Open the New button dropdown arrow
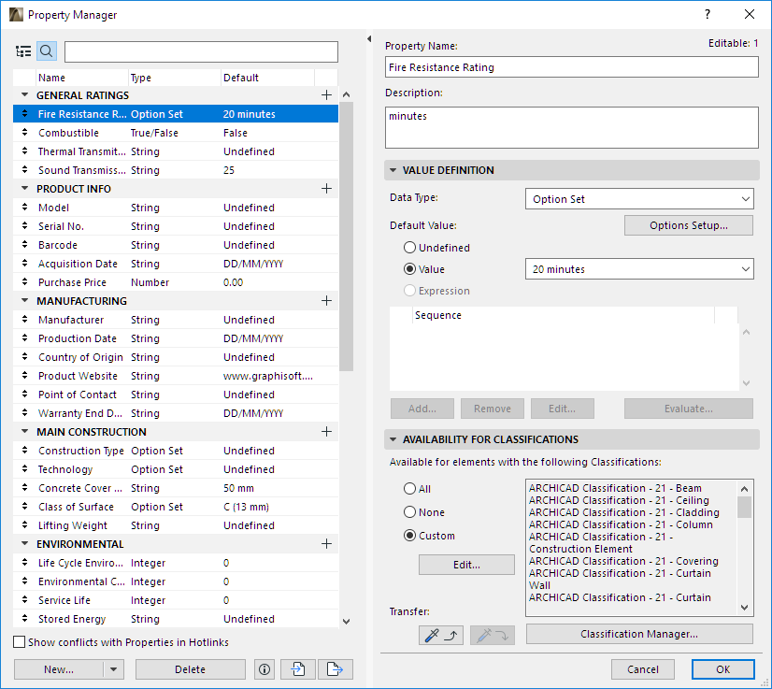This screenshot has height=689, width=772. [x=114, y=669]
